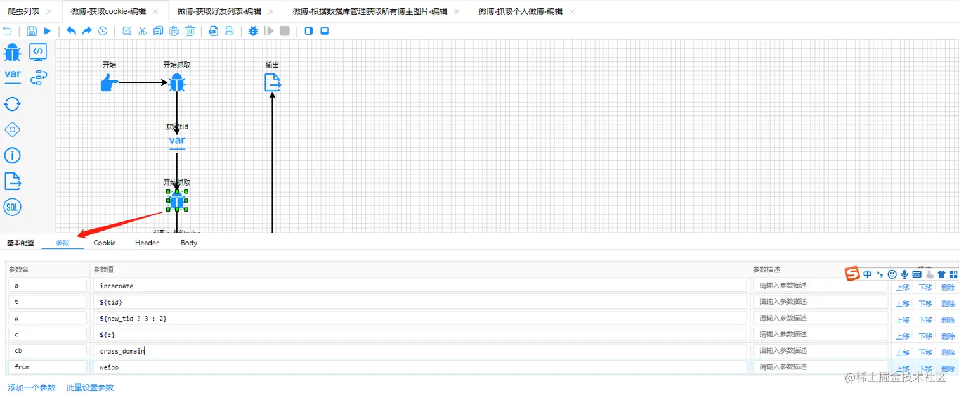
Task: Click the 添加一个参数 link
Action: (32, 387)
